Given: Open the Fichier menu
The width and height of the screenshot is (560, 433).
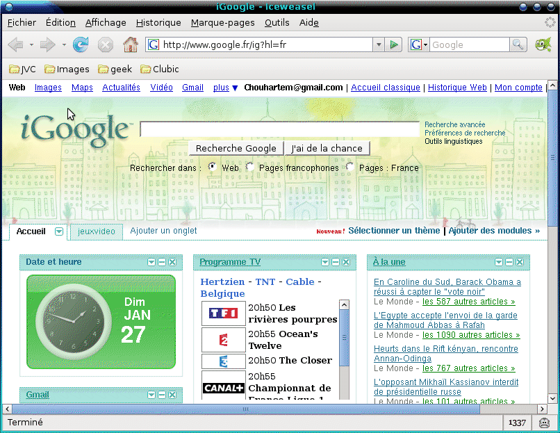Looking at the screenshot, I should coord(22,22).
